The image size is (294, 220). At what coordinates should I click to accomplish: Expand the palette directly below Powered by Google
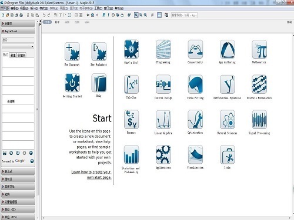pyautogui.click(x=18, y=171)
